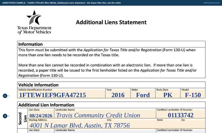Click Mailing Address field 4001 N Lamar Blvd

[x=117, y=124]
